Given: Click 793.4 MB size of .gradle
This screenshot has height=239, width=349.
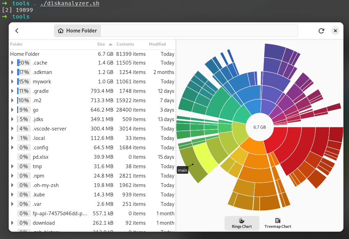Looking at the screenshot, I should (x=102, y=91).
